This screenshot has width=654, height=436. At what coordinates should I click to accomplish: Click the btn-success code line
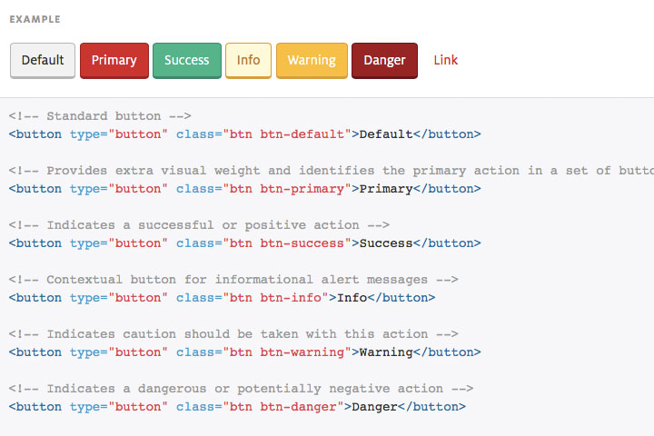244,243
